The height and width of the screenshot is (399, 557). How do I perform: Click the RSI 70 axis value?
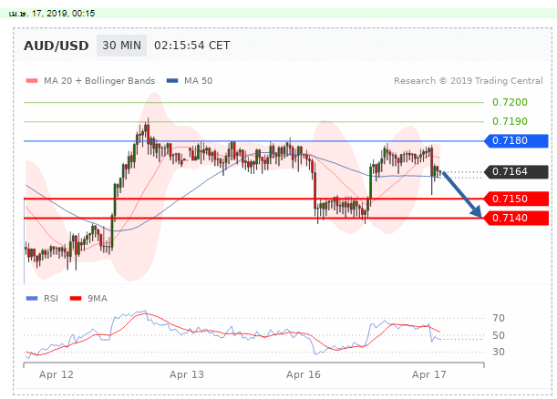coord(499,318)
